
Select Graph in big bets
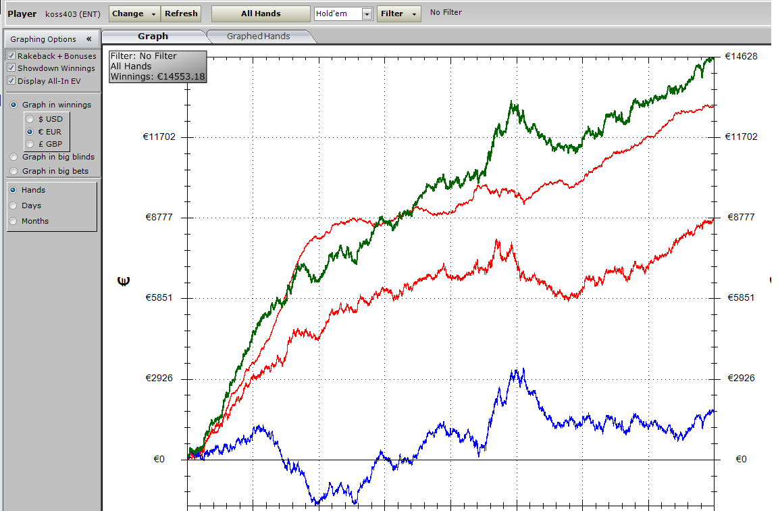click(14, 171)
